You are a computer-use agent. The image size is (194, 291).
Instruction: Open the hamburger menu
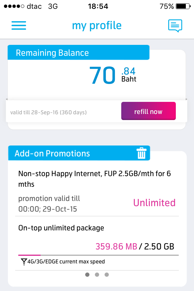coord(19,25)
